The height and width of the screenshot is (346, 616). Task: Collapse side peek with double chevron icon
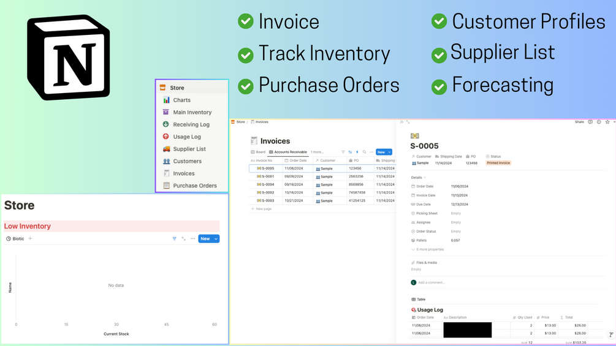click(x=401, y=122)
